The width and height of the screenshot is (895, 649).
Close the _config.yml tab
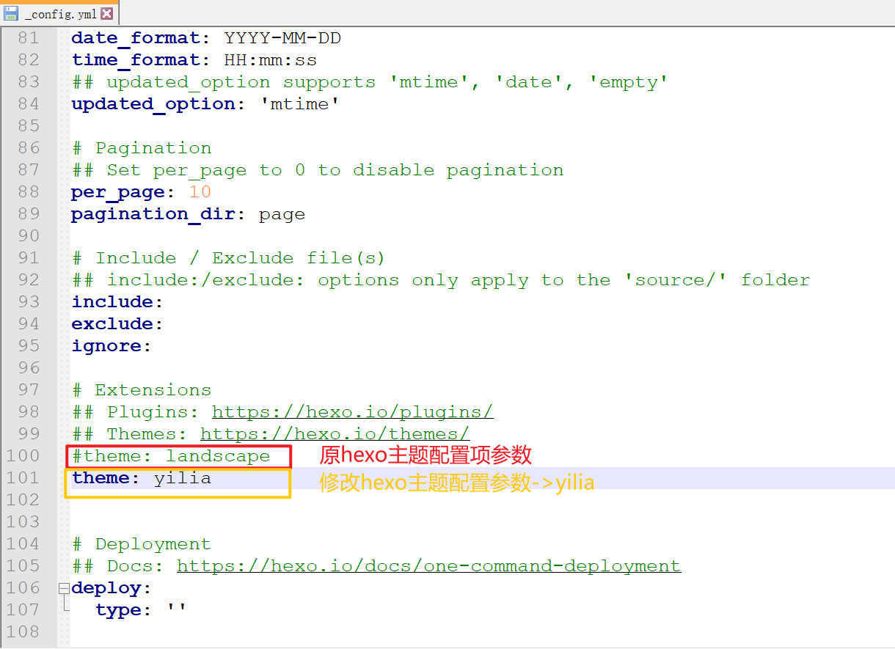point(107,13)
